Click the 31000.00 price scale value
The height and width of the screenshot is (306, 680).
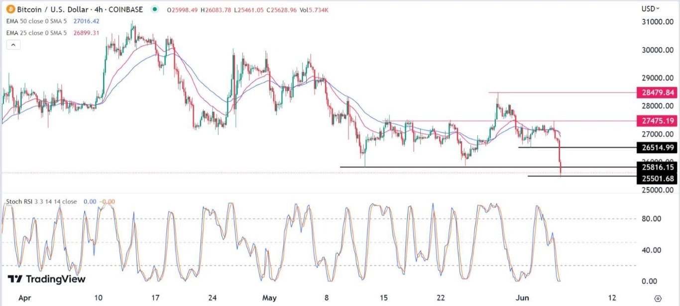click(x=656, y=22)
